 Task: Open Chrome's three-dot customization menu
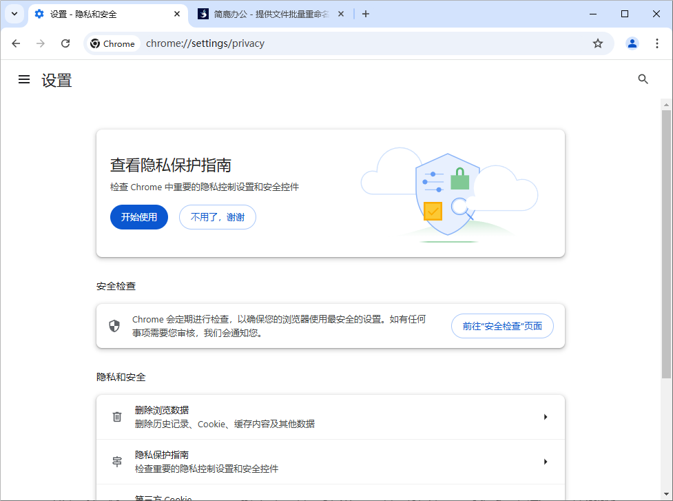[x=657, y=43]
